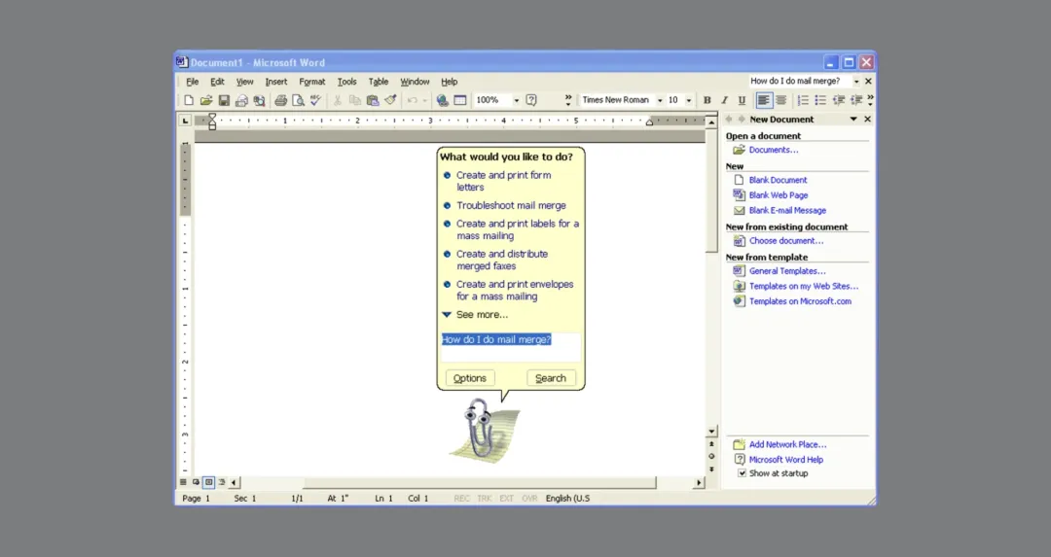Image resolution: width=1051 pixels, height=557 pixels.
Task: Click the Decrease Indent icon
Action: [839, 100]
